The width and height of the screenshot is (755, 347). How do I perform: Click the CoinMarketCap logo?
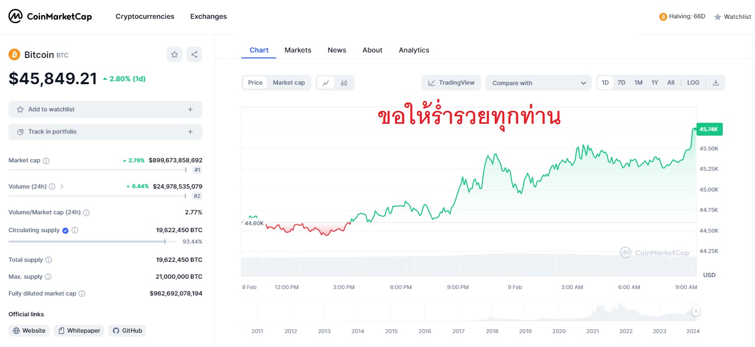[x=50, y=16]
